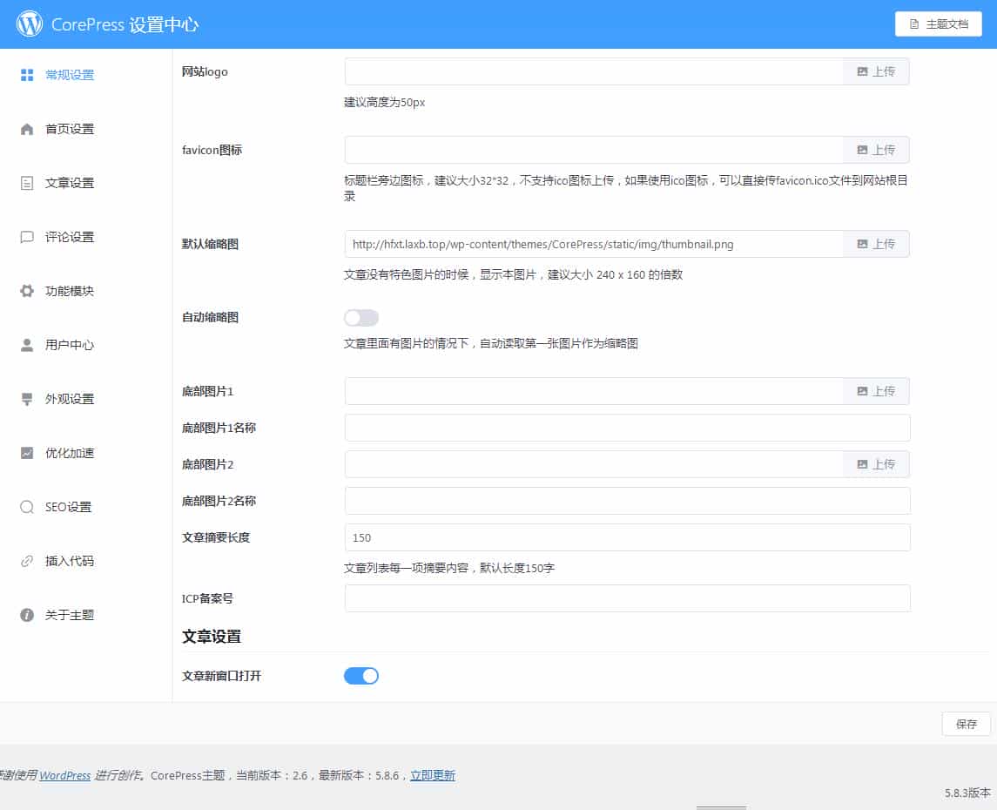The image size is (997, 810).
Task: Click the 底部图片1名称 input field
Action: tap(628, 428)
